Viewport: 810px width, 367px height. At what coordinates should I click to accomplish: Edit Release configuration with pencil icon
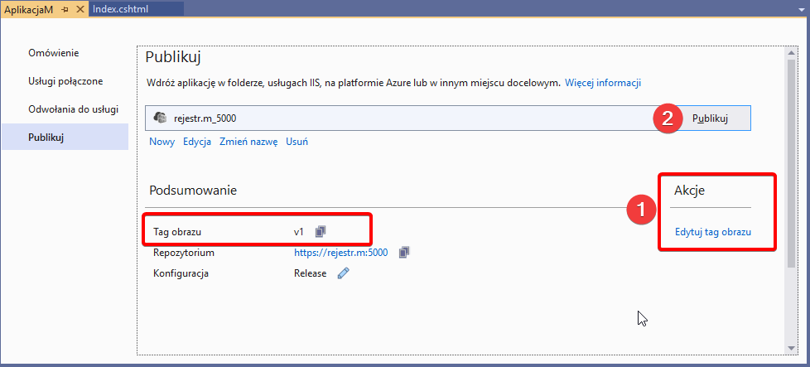click(344, 273)
